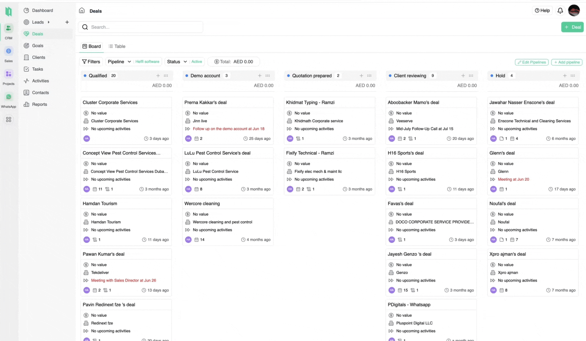Open the Projects module icon
Screen dimensions: 586x341
pyautogui.click(x=9, y=74)
